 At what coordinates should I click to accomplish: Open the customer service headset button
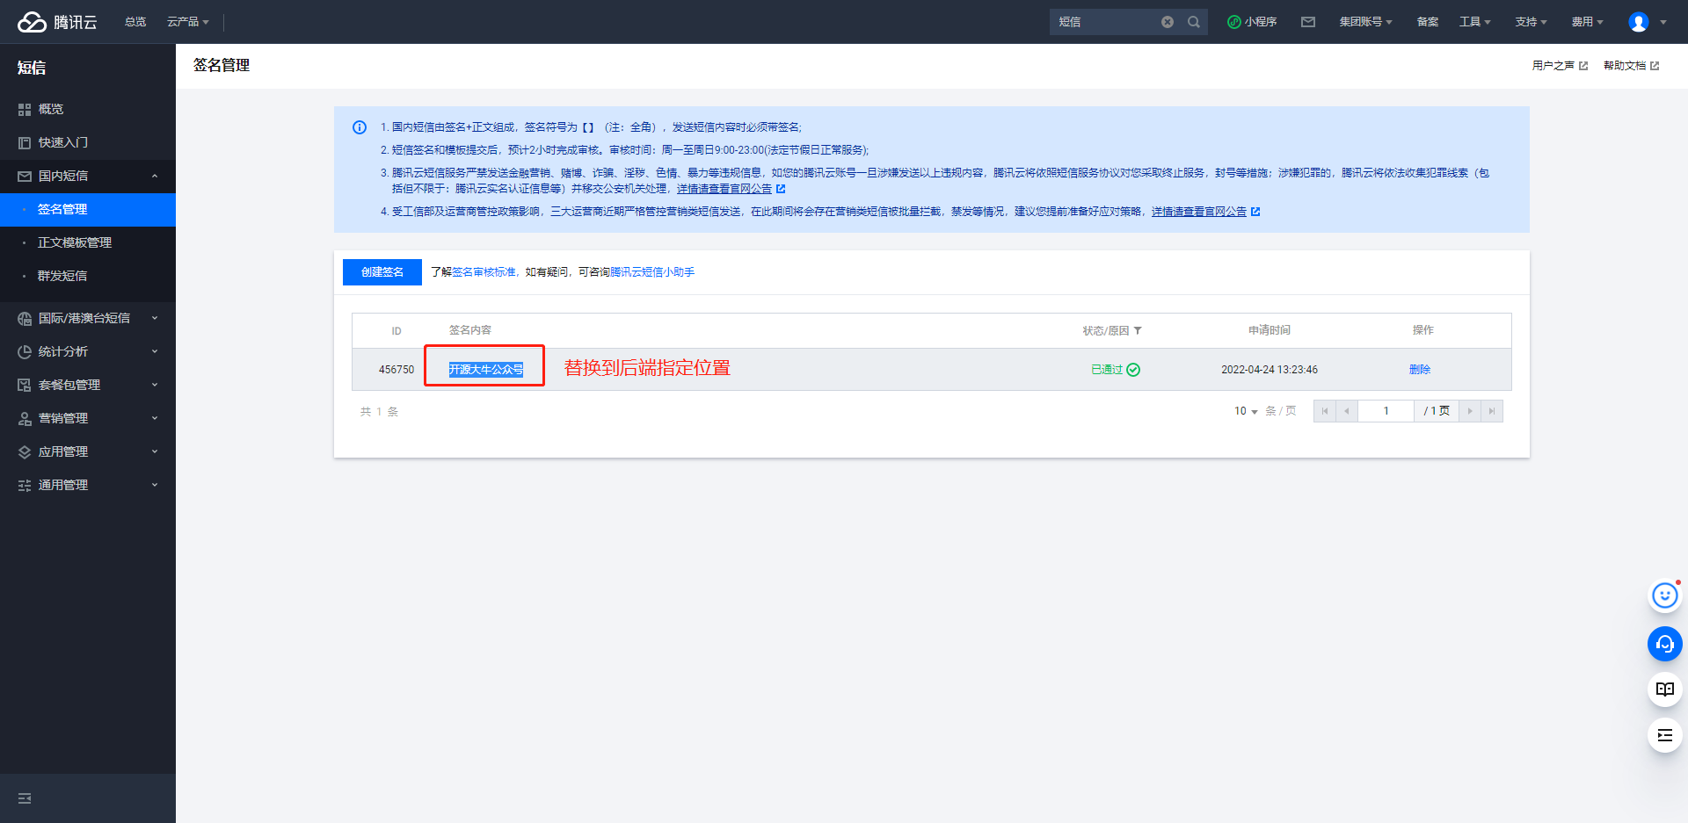(x=1664, y=644)
